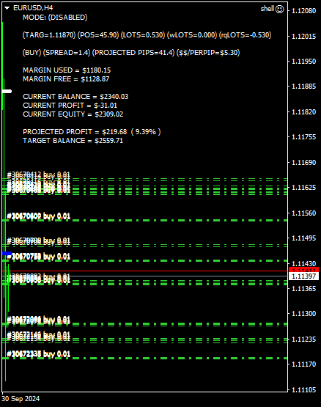This screenshot has height=407, width=321.
Task: Click the 'shell' expert name label
Action: (x=267, y=9)
